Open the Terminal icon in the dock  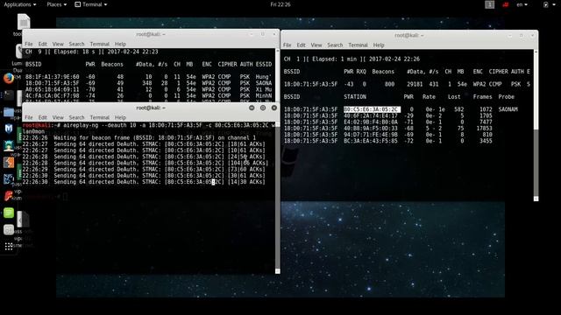(x=9, y=95)
